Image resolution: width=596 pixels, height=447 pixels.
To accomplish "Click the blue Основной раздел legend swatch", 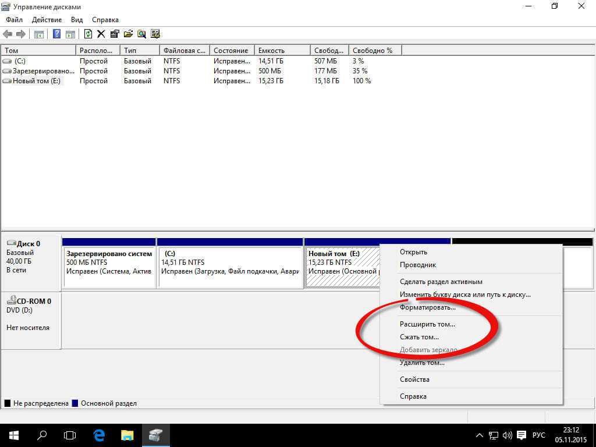I will [74, 403].
